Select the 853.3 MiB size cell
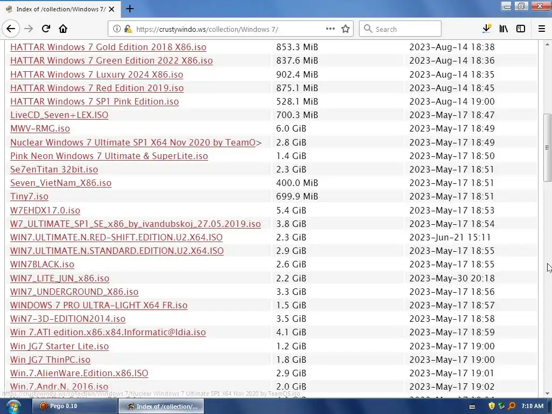The image size is (552, 414). click(x=297, y=47)
